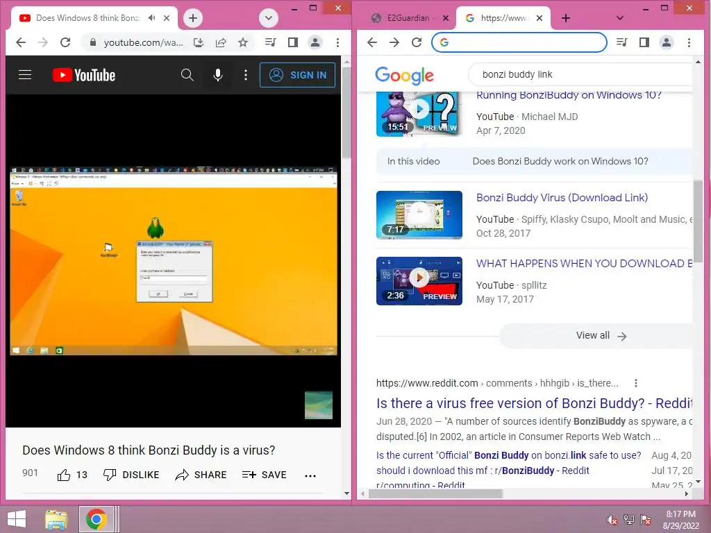Open Chrome menu in the Google window
This screenshot has width=711, height=533.
(x=689, y=42)
